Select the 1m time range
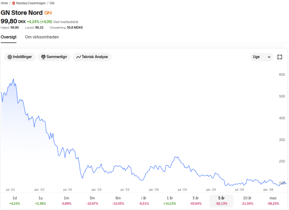This screenshot has height=210, width=289. point(66,201)
